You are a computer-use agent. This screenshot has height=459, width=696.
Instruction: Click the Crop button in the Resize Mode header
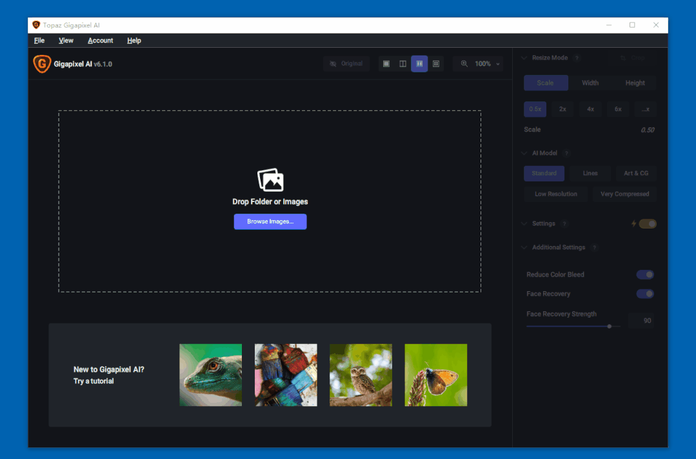coord(633,57)
